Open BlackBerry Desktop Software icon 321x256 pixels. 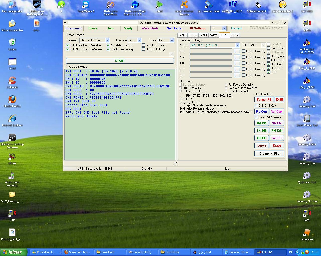pyautogui.click(x=12, y=141)
